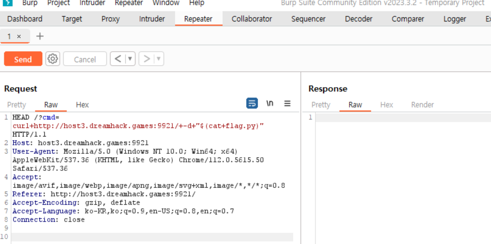The image size is (491, 244).
Task: Switch to the Target tab
Action: (x=72, y=19)
